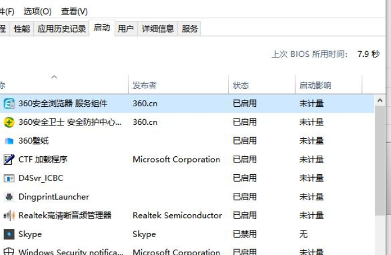Click the vertical scrollbar thumb
Image resolution: width=391 pixels, height=255 pixels.
(380, 161)
